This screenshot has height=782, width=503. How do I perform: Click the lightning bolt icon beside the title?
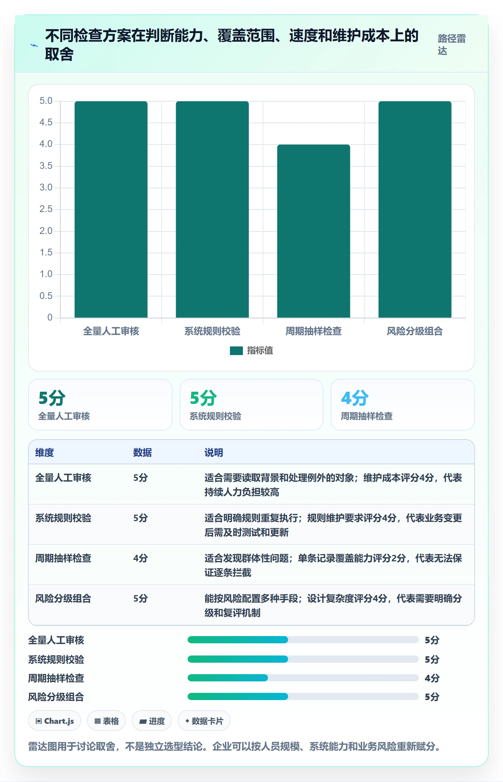tap(34, 45)
